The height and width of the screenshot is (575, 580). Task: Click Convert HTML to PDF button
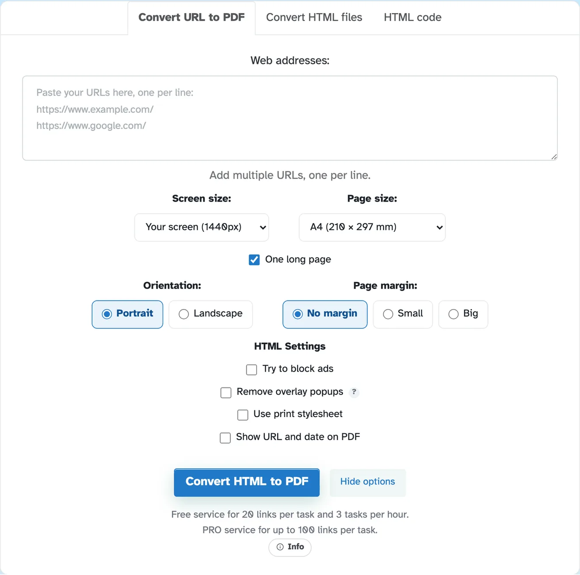coord(247,482)
